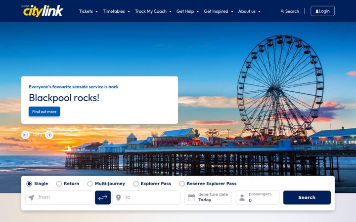
Task: Open the Get Inspired menu
Action: pyautogui.click(x=216, y=11)
